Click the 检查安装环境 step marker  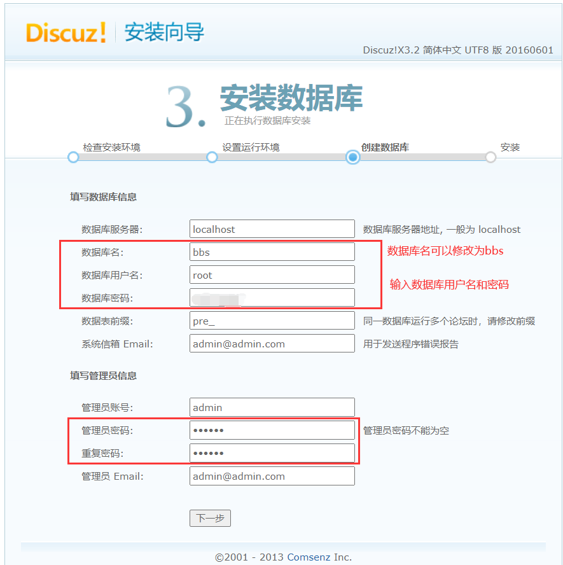click(x=73, y=157)
